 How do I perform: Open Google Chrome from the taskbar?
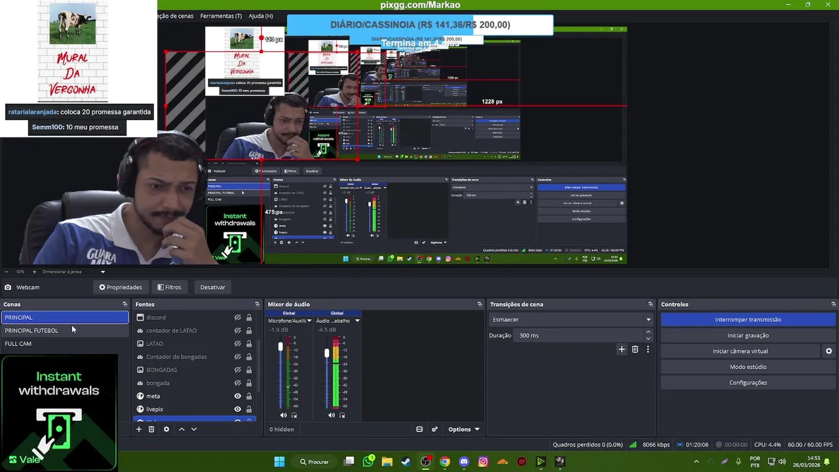coord(445,462)
